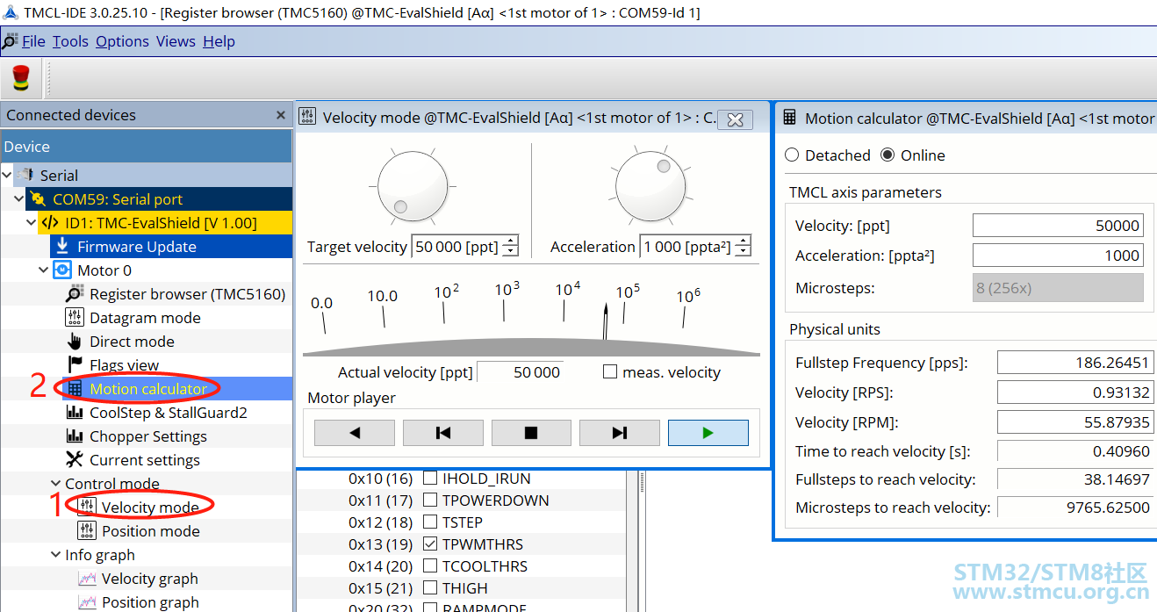Open Flags view
Screen dimensions: 1157x612
[124, 365]
